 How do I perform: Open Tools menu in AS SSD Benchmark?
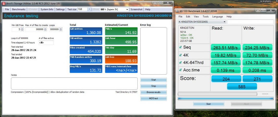pyautogui.click(x=206, y=17)
